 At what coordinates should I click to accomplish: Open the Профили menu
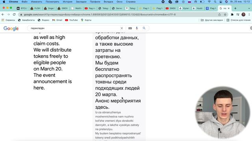coord(95,2)
